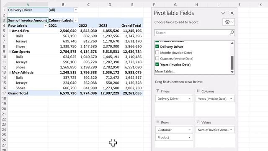Collapse the Can-Sports group

pos(10,52)
